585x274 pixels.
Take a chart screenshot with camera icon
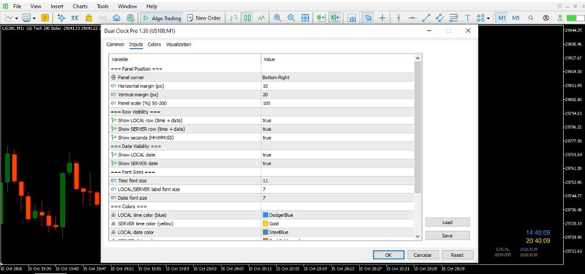pyautogui.click(x=352, y=18)
